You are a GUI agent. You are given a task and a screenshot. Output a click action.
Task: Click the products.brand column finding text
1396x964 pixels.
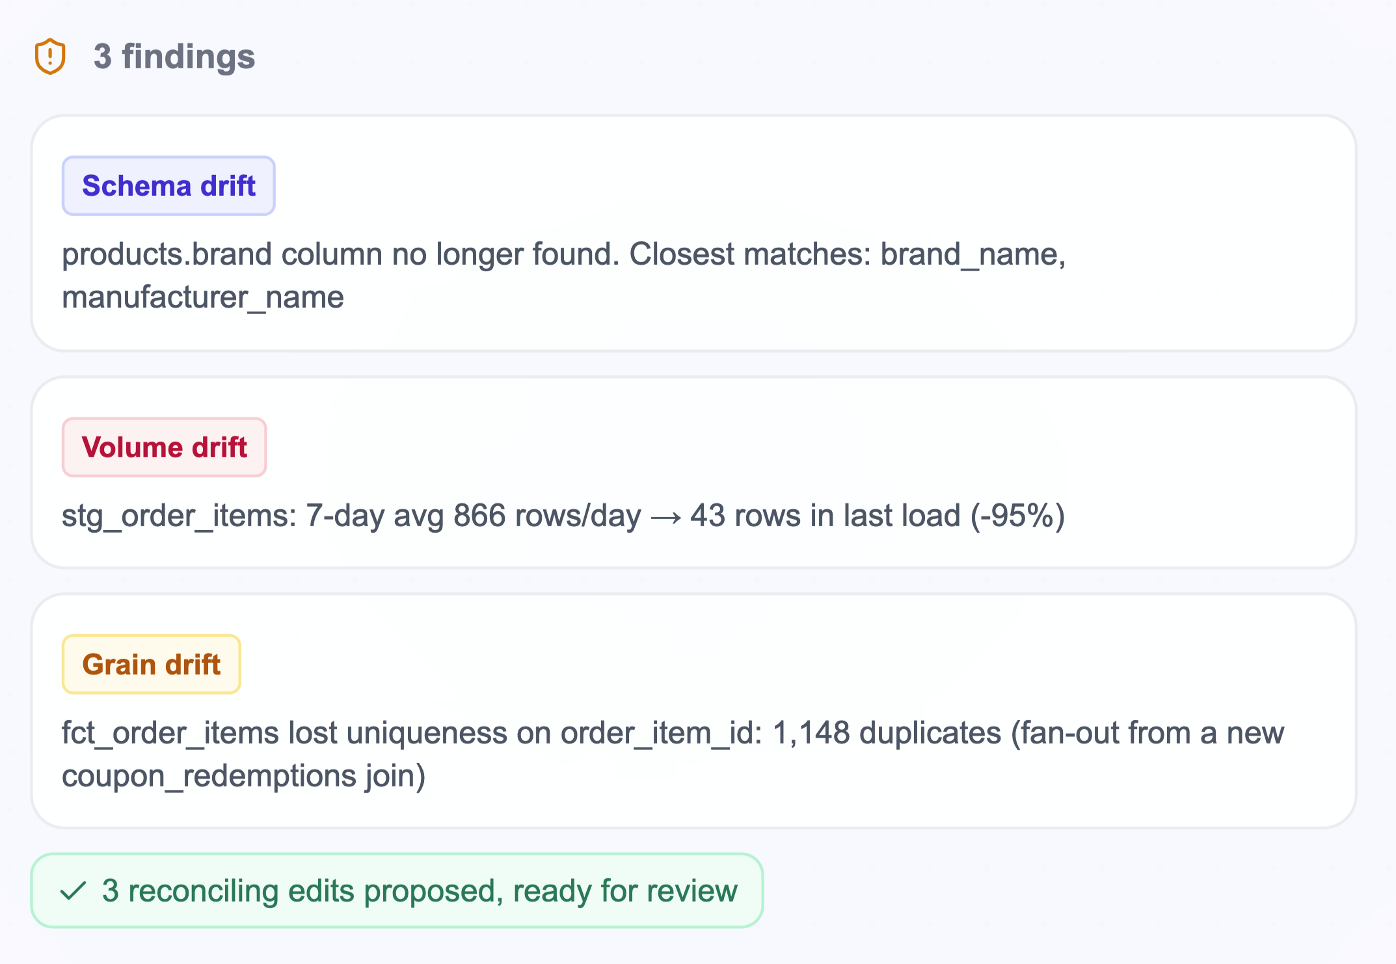coord(563,276)
